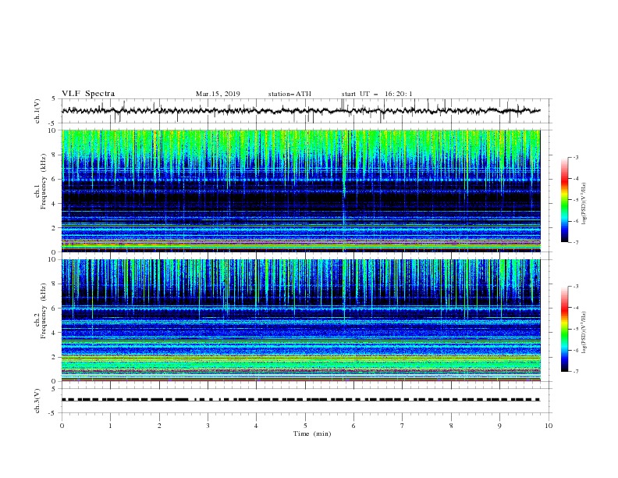Click the "station=ATH" header label
Image resolution: width=618 pixels, height=478 pixels.
click(x=289, y=94)
